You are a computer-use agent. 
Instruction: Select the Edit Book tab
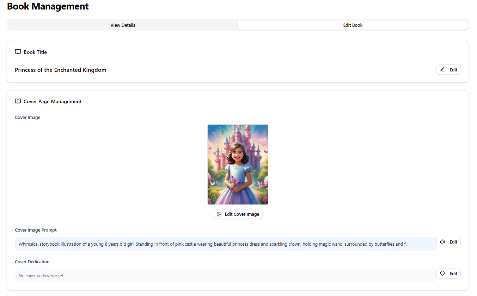coord(353,25)
